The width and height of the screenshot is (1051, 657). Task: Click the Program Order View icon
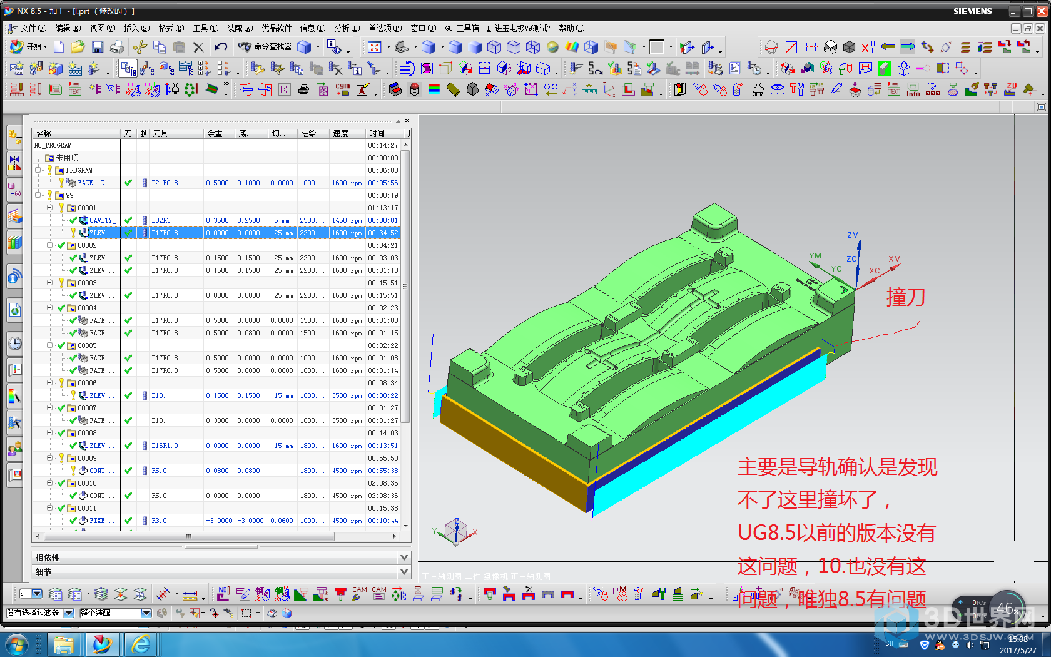tap(128, 68)
